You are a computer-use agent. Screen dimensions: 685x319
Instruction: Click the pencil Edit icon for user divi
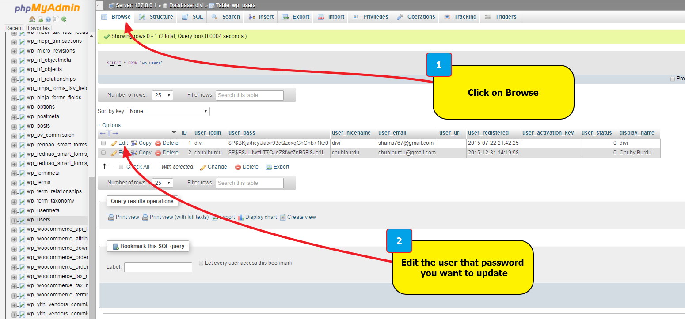pyautogui.click(x=114, y=143)
